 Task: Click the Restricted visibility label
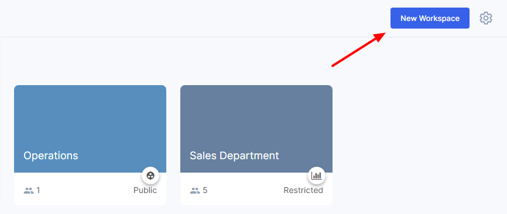[x=303, y=191]
